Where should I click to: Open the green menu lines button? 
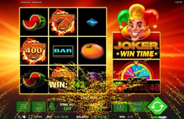(x=23, y=107)
